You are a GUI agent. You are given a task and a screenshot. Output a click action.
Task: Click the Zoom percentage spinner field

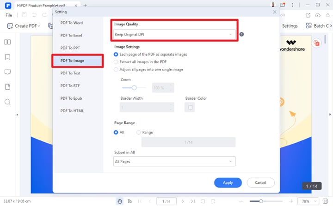click(163, 88)
